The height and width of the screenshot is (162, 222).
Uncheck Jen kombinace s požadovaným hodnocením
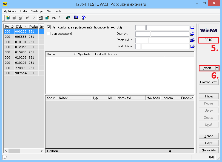coord(49,27)
